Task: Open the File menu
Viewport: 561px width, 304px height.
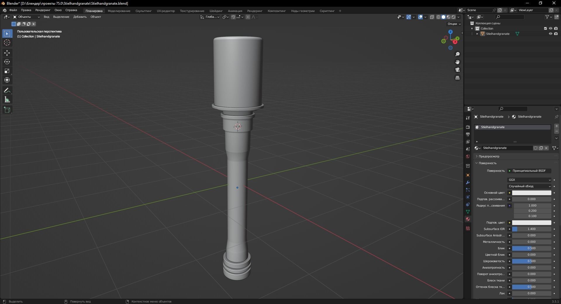Action: click(x=13, y=10)
